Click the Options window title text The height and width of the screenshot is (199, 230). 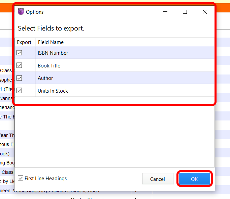pyautogui.click(x=35, y=12)
